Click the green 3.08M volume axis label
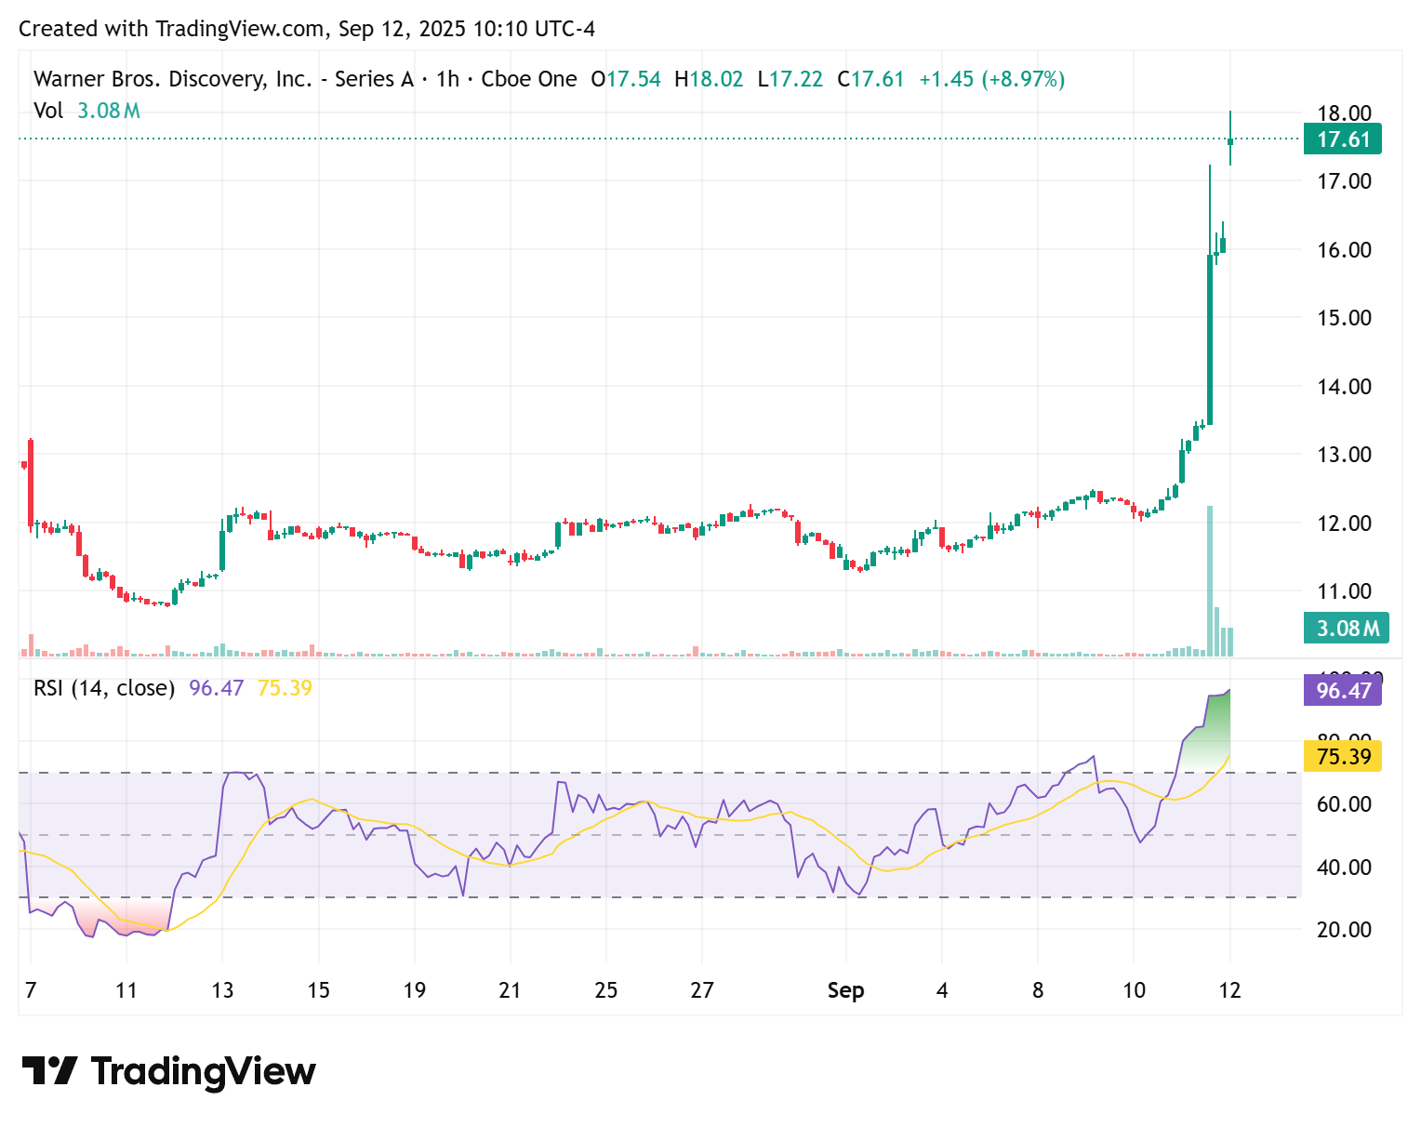This screenshot has height=1127, width=1421. point(1347,628)
